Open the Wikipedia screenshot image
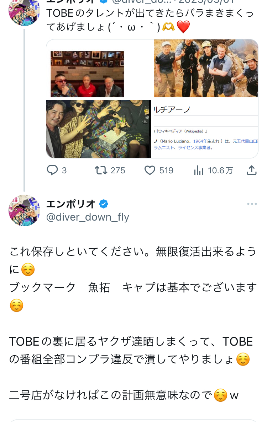This screenshot has width=267, height=422. point(205,129)
